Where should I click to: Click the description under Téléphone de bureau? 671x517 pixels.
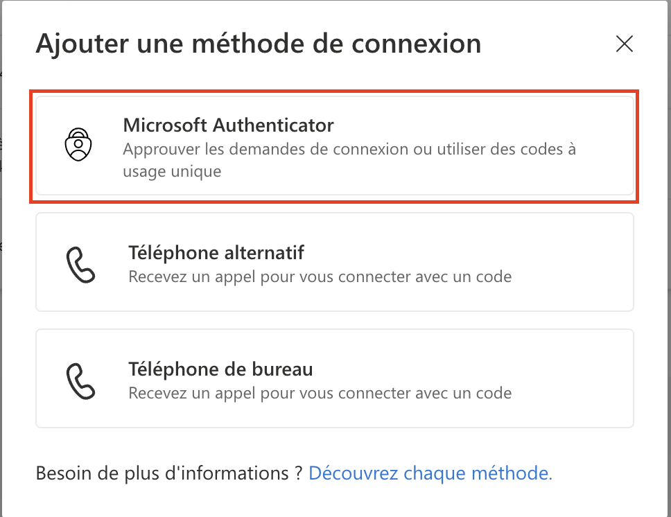tap(320, 394)
